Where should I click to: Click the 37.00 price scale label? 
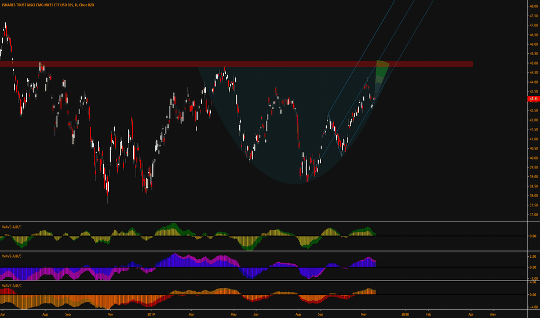point(534,215)
